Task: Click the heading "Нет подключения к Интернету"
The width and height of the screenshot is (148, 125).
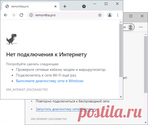Action: point(46,54)
